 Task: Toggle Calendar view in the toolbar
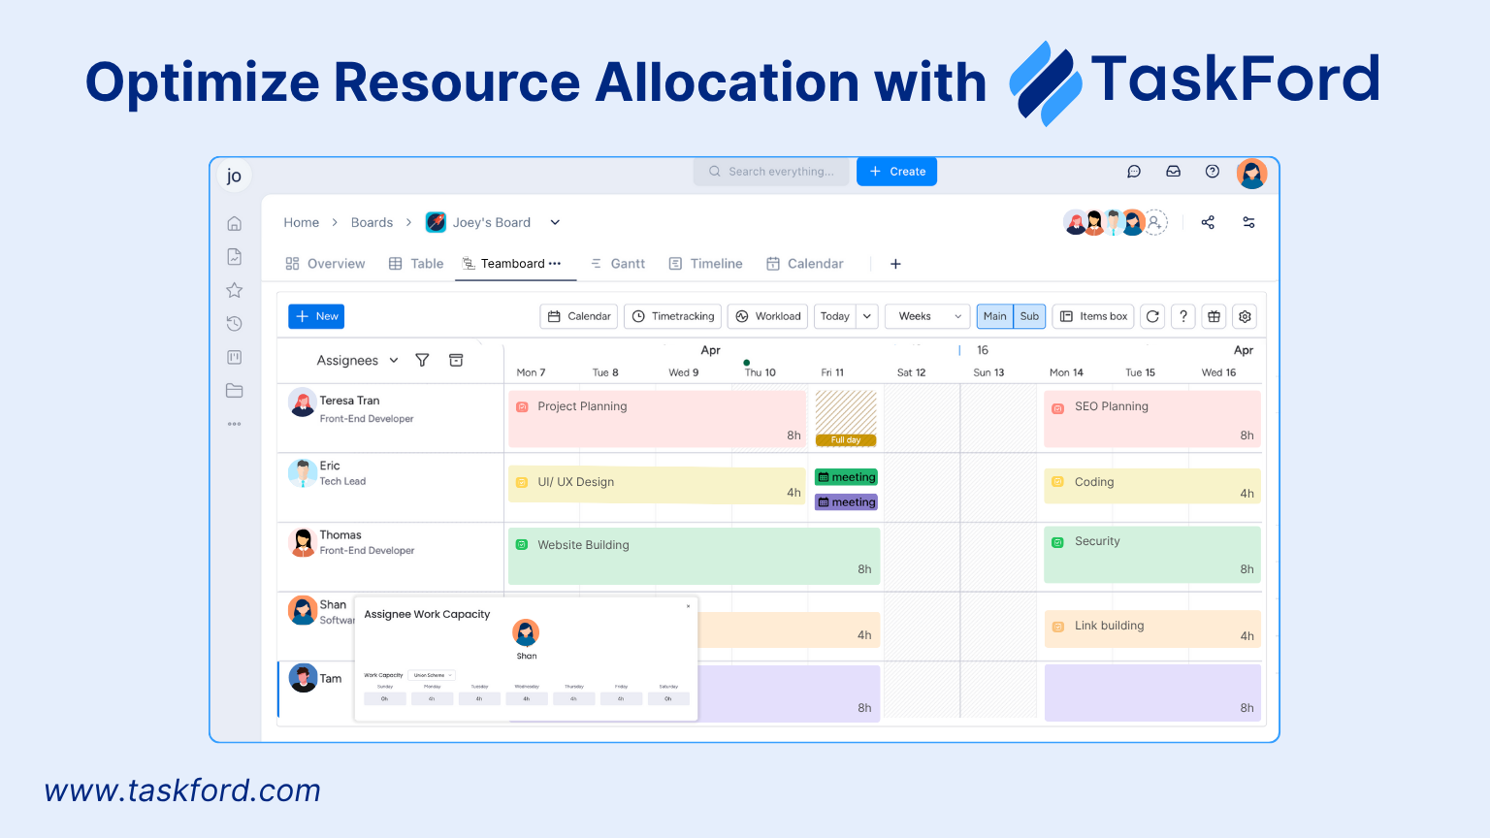(579, 316)
